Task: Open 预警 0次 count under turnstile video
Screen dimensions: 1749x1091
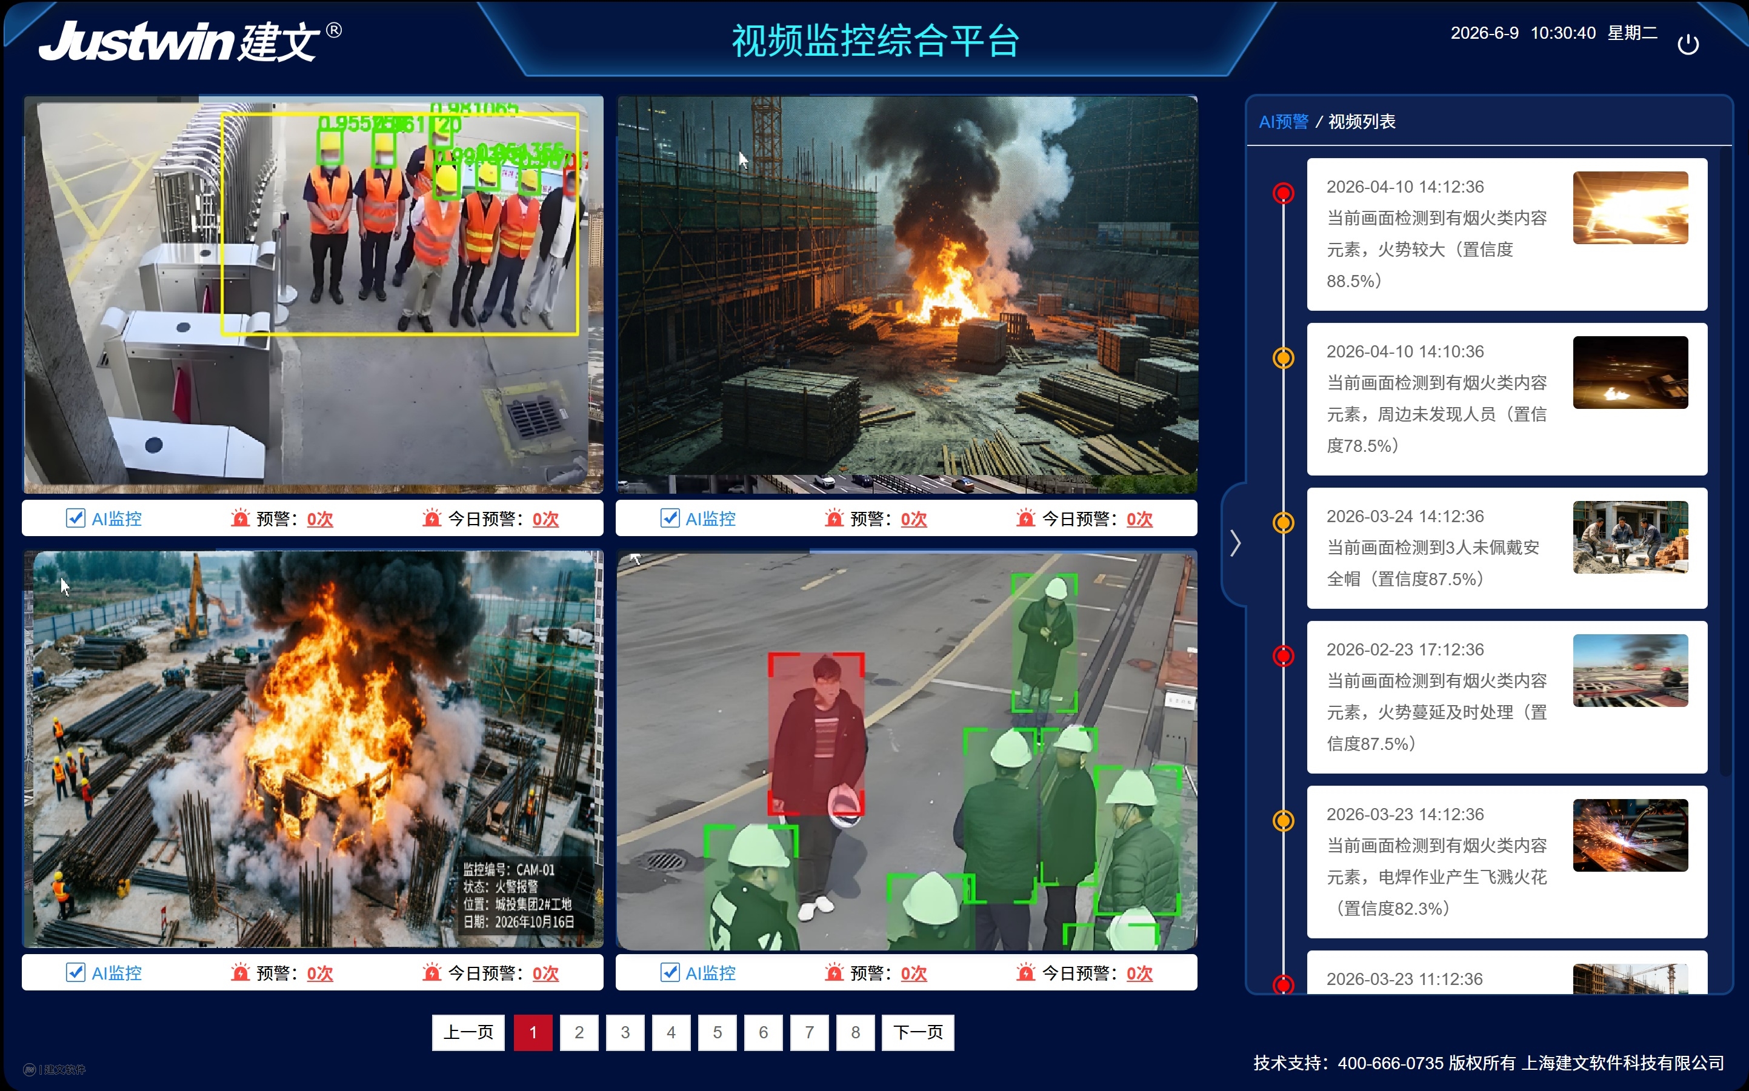Action: click(x=320, y=519)
